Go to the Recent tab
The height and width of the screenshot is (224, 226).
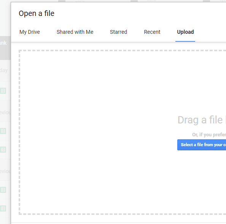click(x=152, y=32)
